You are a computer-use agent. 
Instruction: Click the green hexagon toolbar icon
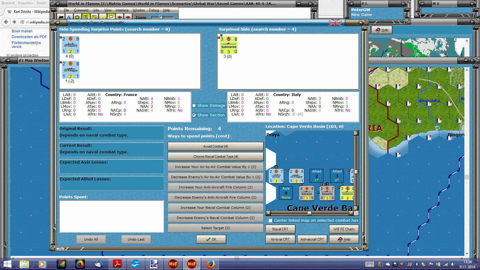(x=77, y=17)
